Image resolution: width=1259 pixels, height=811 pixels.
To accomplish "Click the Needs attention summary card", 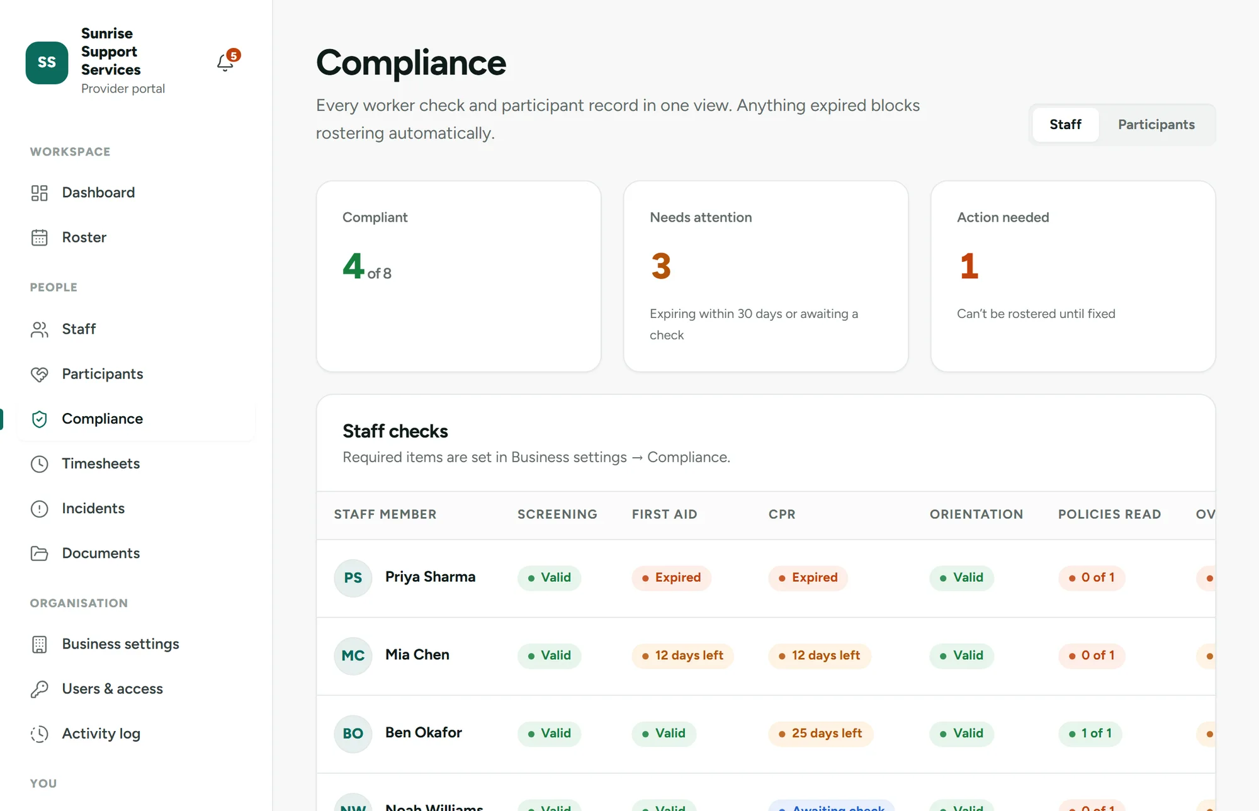I will (765, 276).
